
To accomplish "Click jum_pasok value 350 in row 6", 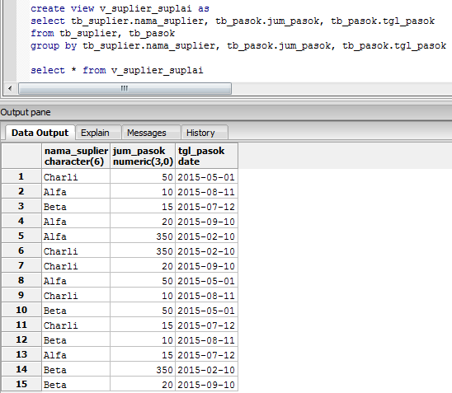I will (143, 250).
